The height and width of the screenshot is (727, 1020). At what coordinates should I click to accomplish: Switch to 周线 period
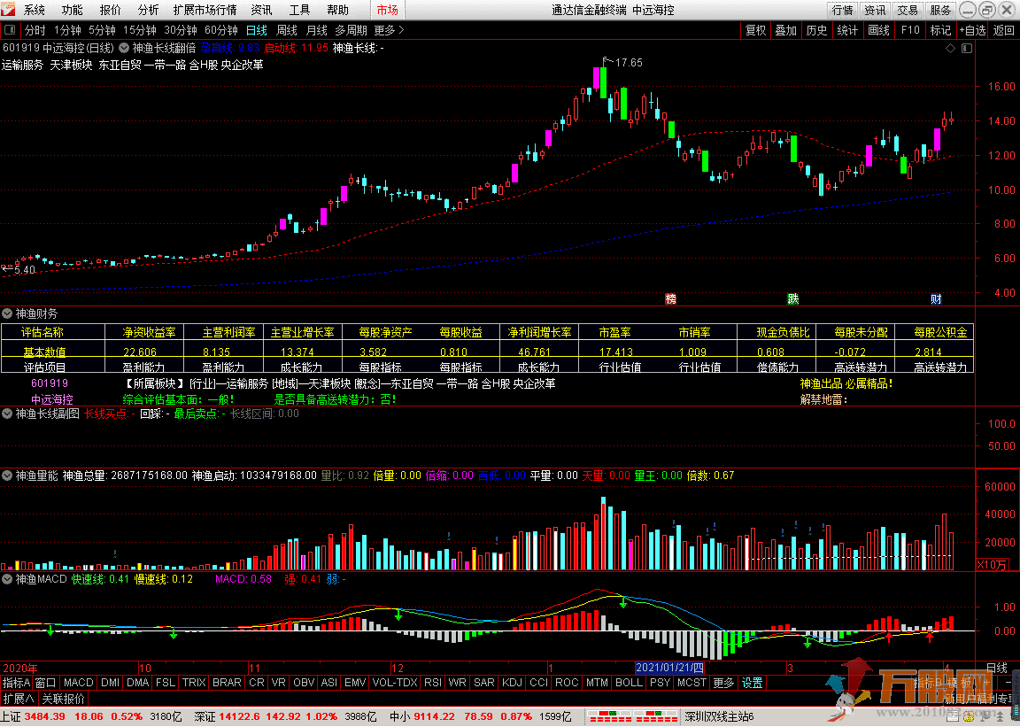pyautogui.click(x=286, y=30)
